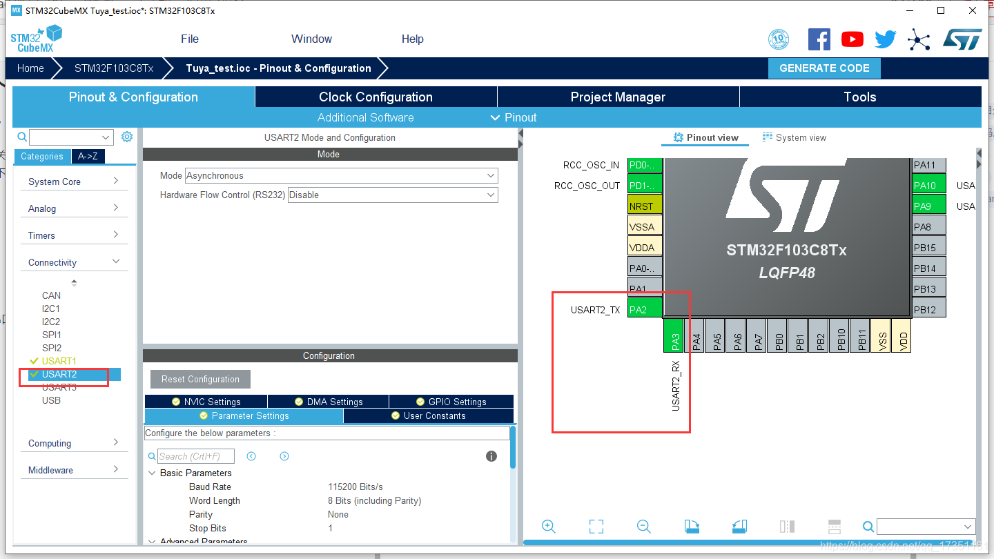Go to the Home breadcrumb
The width and height of the screenshot is (994, 559).
coord(30,68)
